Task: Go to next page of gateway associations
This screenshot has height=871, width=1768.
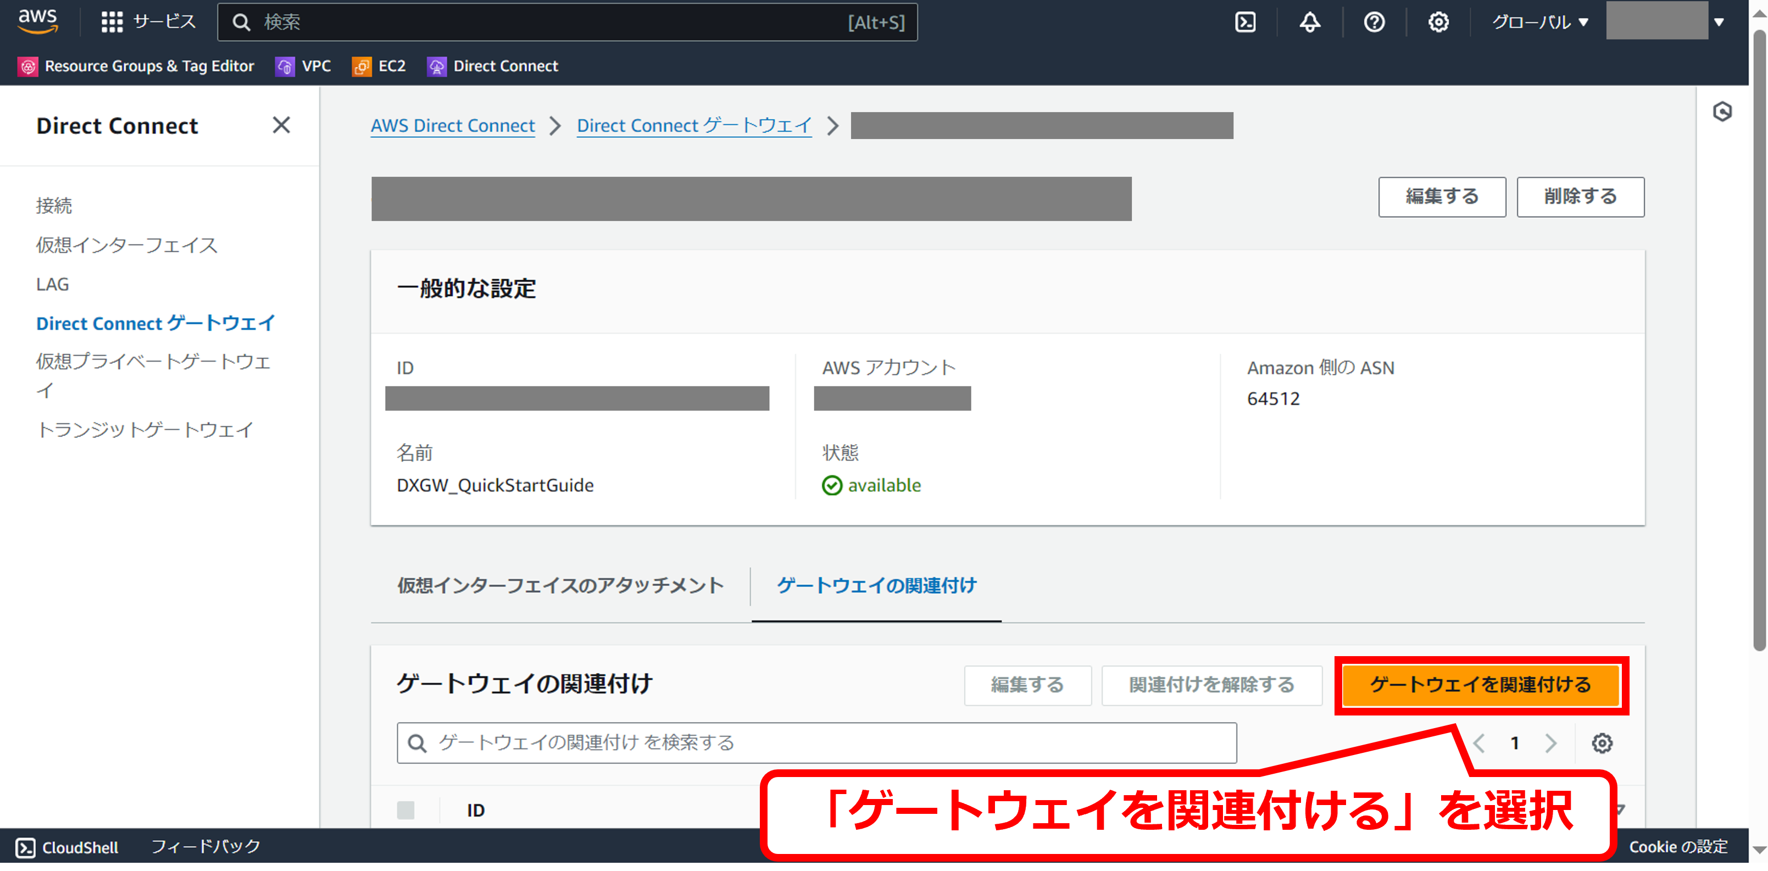Action: click(1550, 742)
